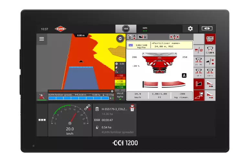Screen dimensions: 249x162
Task: Click the section reduce minus key
Action: pyautogui.click(x=210, y=95)
